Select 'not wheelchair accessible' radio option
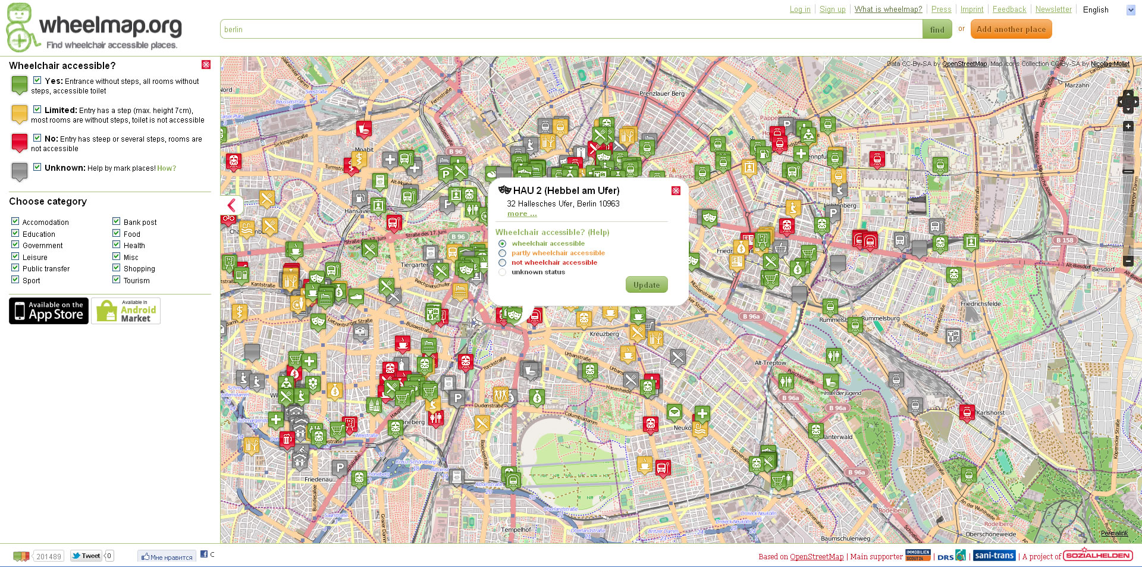This screenshot has height=567, width=1142. [503, 262]
